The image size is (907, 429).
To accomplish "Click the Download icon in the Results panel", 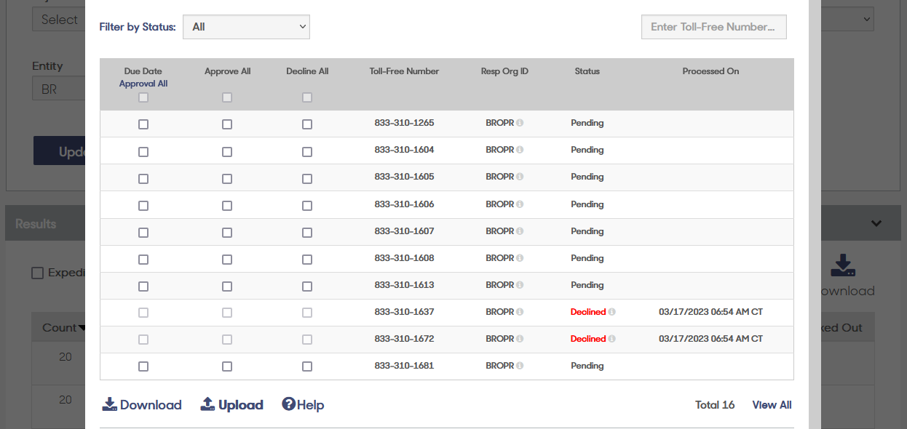I will [x=842, y=266].
